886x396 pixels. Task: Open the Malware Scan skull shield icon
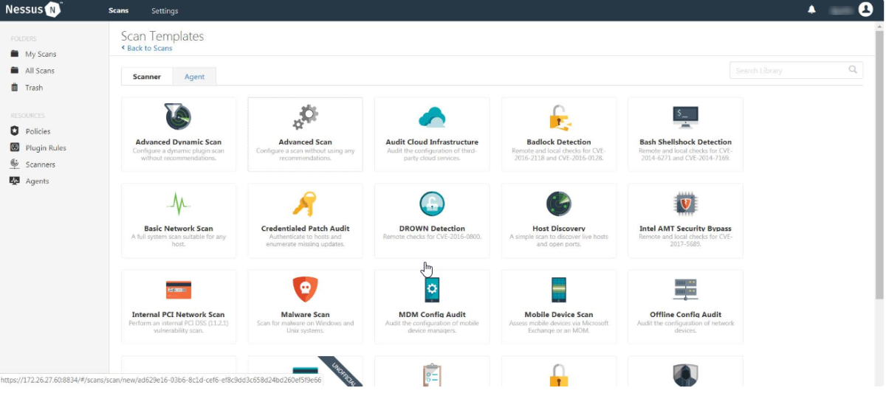click(305, 289)
